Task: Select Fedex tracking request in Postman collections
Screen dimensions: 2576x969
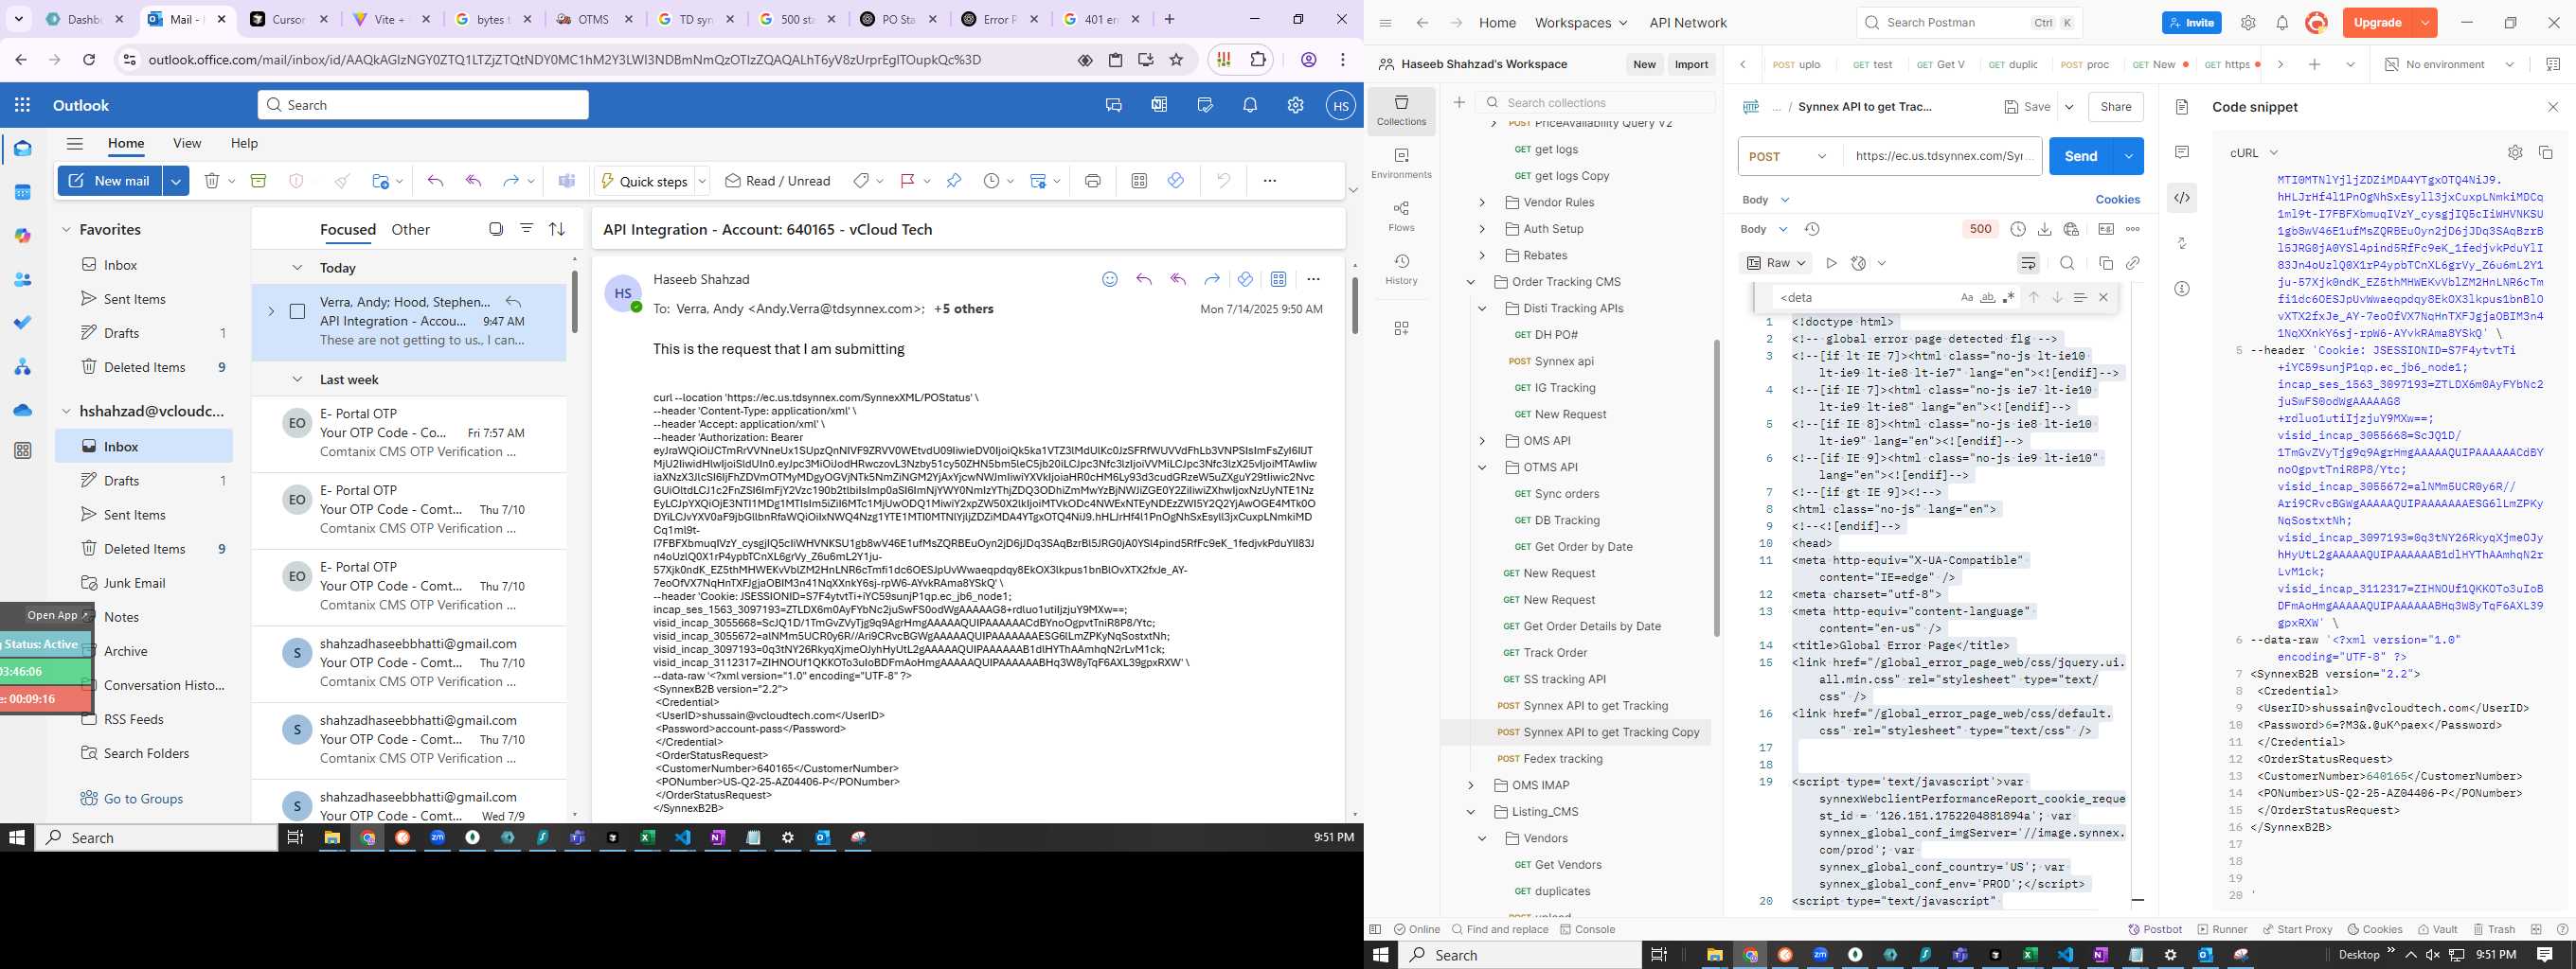Action: (1562, 759)
